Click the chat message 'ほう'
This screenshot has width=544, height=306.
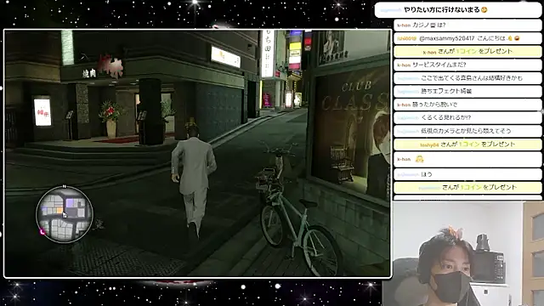427,174
